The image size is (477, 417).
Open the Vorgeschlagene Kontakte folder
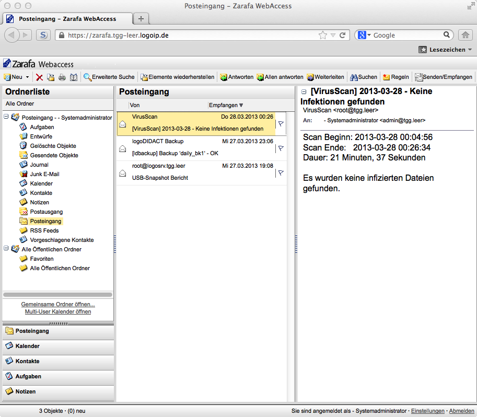tap(62, 240)
